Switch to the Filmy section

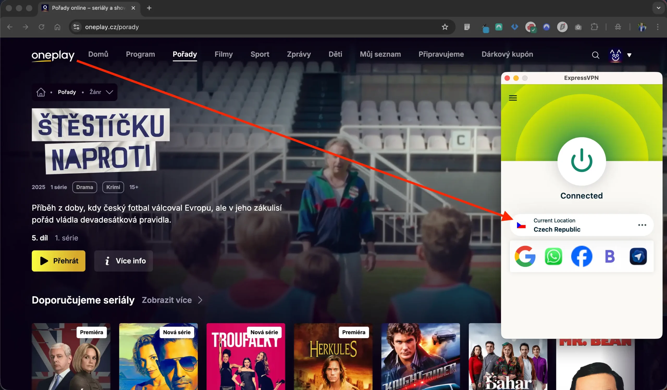(224, 54)
